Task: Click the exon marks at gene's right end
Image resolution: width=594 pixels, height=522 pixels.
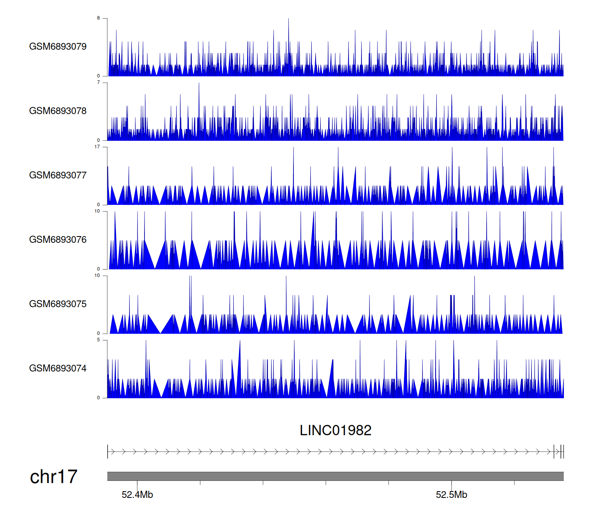Action: pyautogui.click(x=562, y=452)
